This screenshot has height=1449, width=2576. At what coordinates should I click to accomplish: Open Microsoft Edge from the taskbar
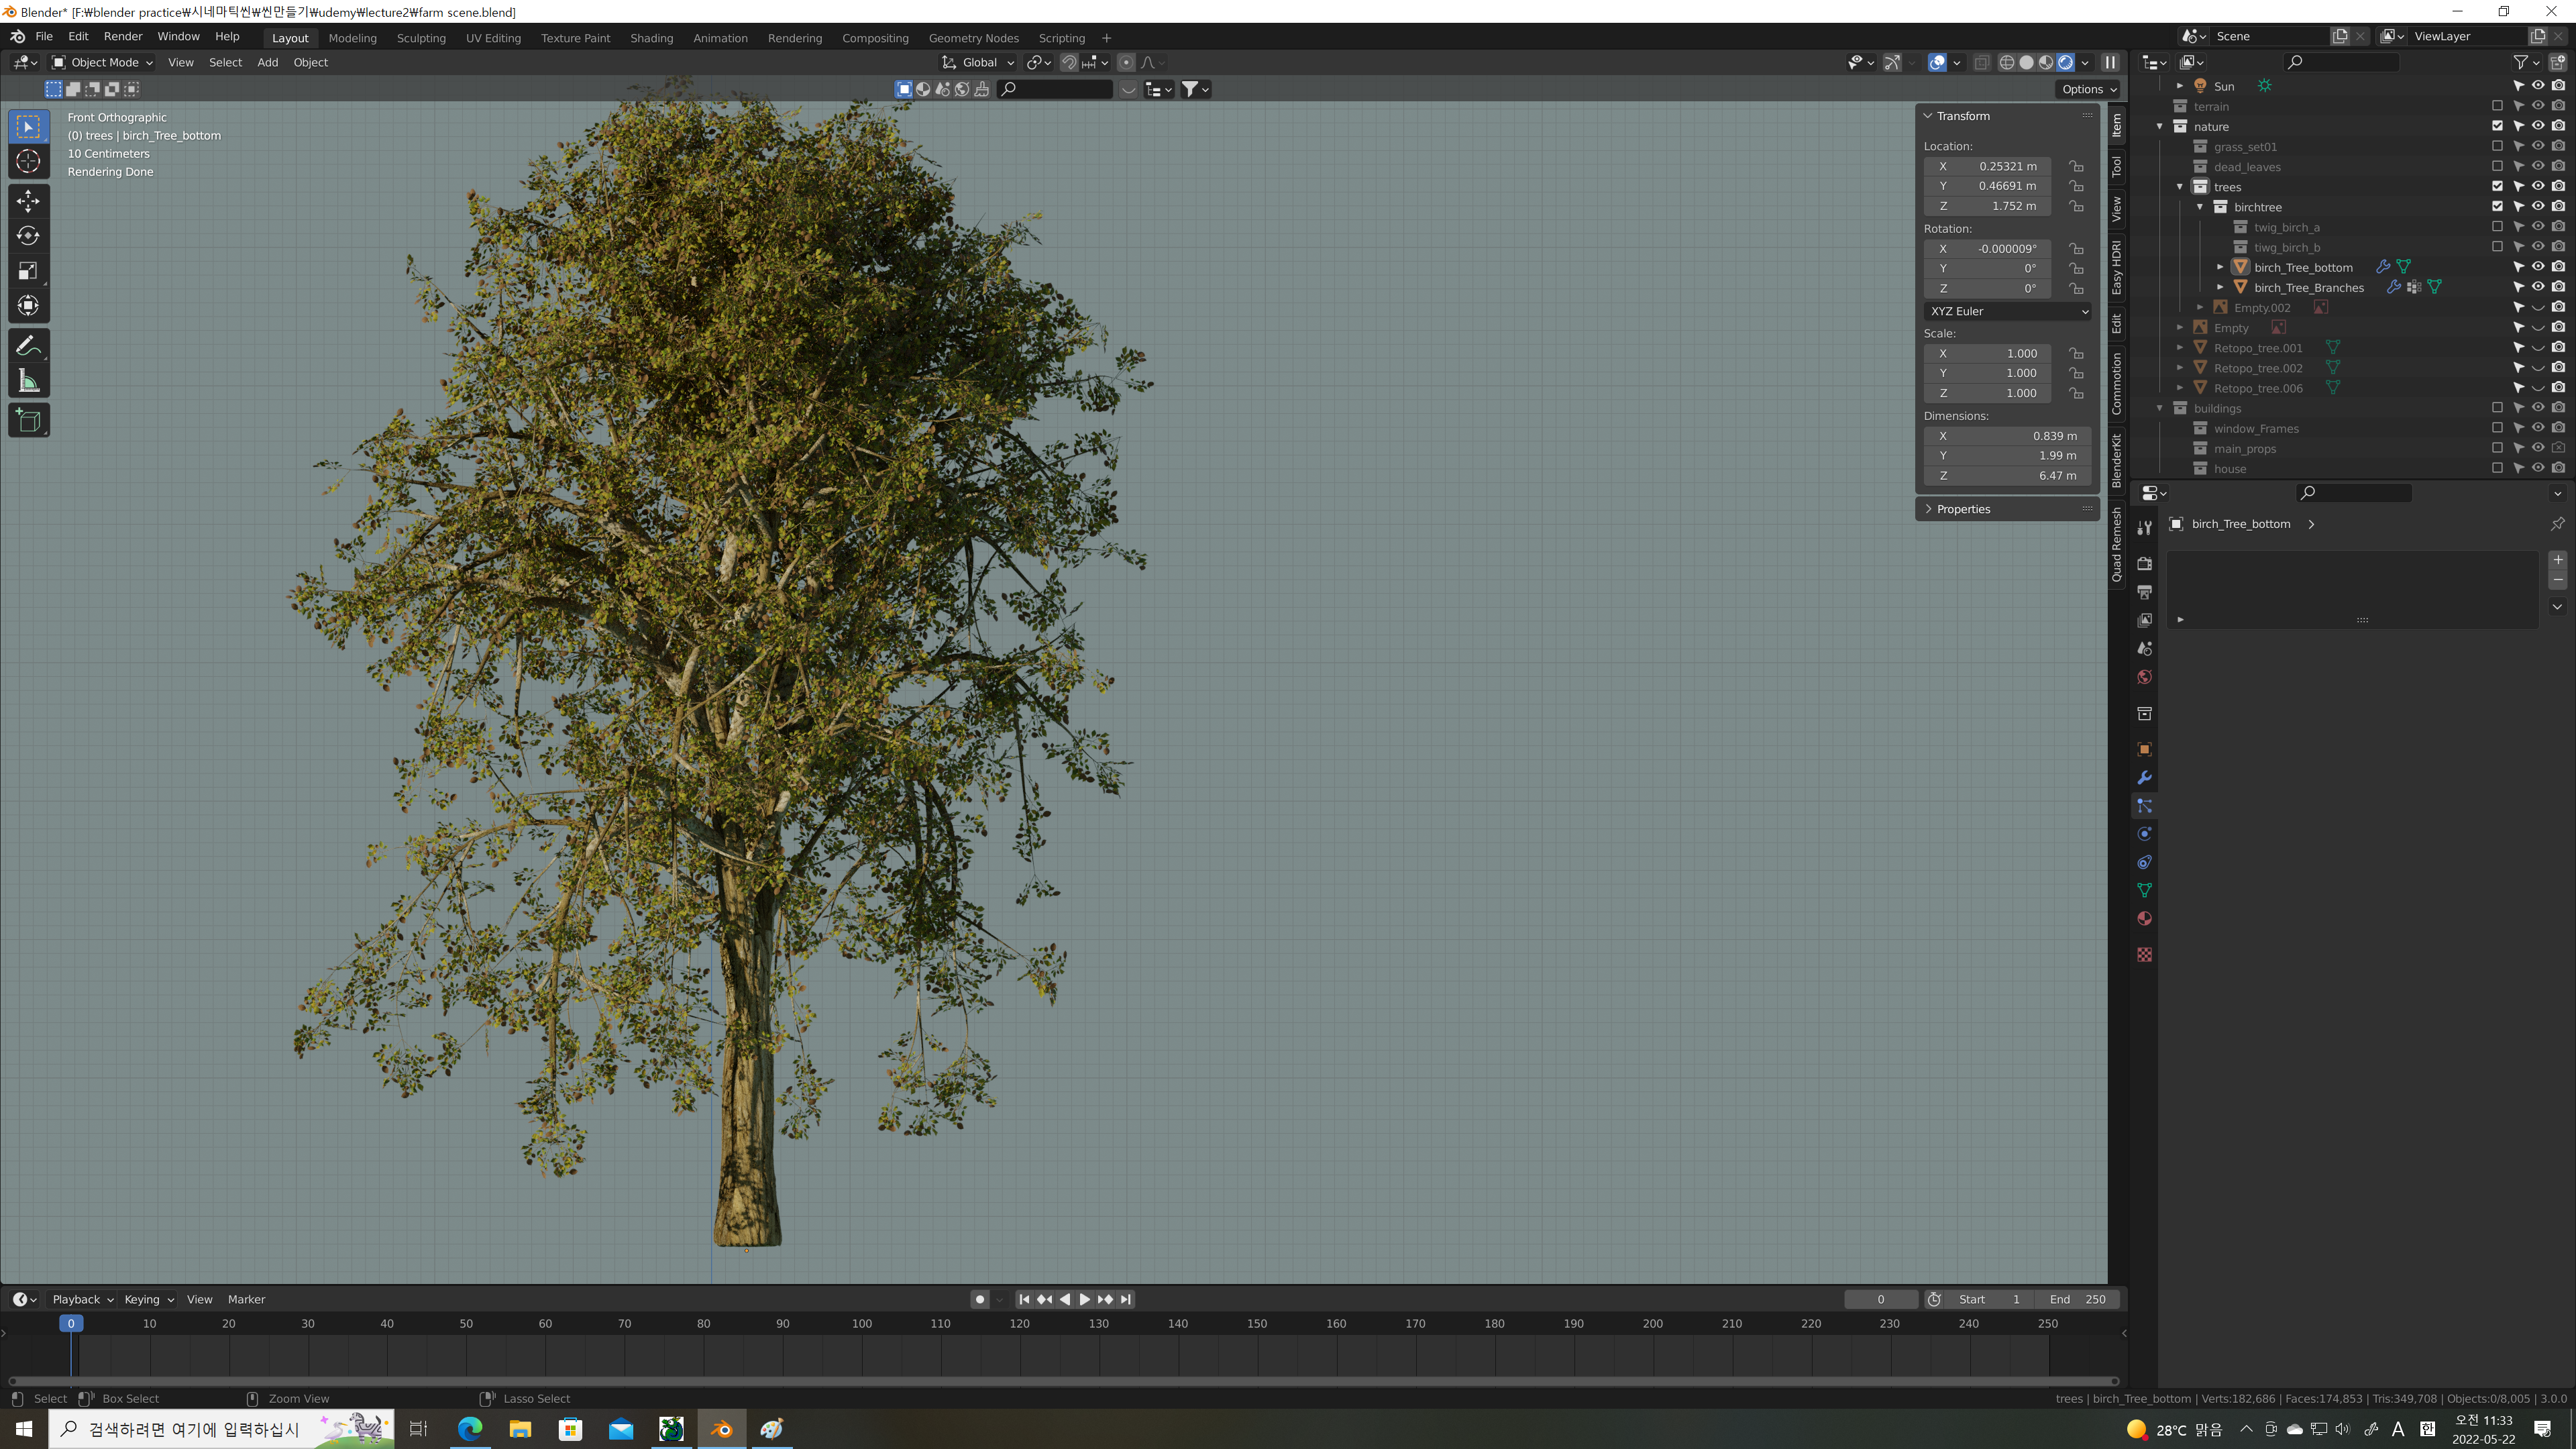point(469,1429)
